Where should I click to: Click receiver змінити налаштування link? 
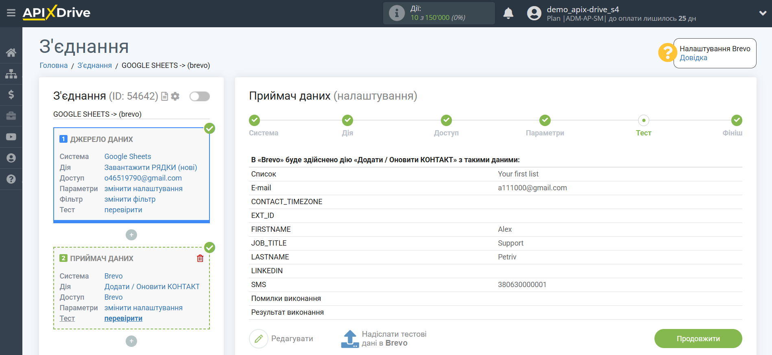coord(143,308)
